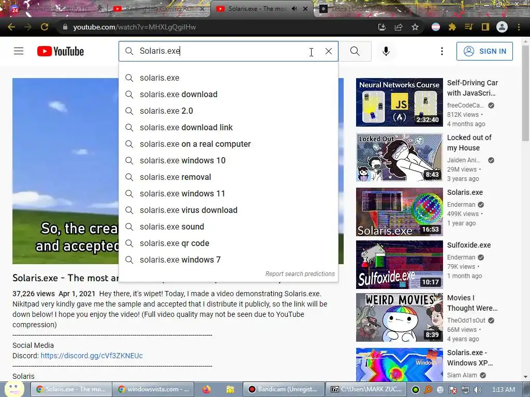Choose 'solaris.exe windows 10' suggestion
The image size is (530, 397).
pos(228,160)
